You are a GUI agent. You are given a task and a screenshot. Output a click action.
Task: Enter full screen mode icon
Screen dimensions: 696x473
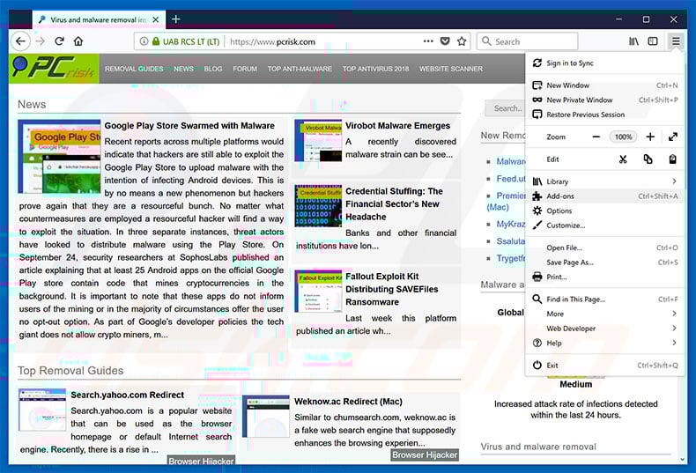(x=673, y=137)
